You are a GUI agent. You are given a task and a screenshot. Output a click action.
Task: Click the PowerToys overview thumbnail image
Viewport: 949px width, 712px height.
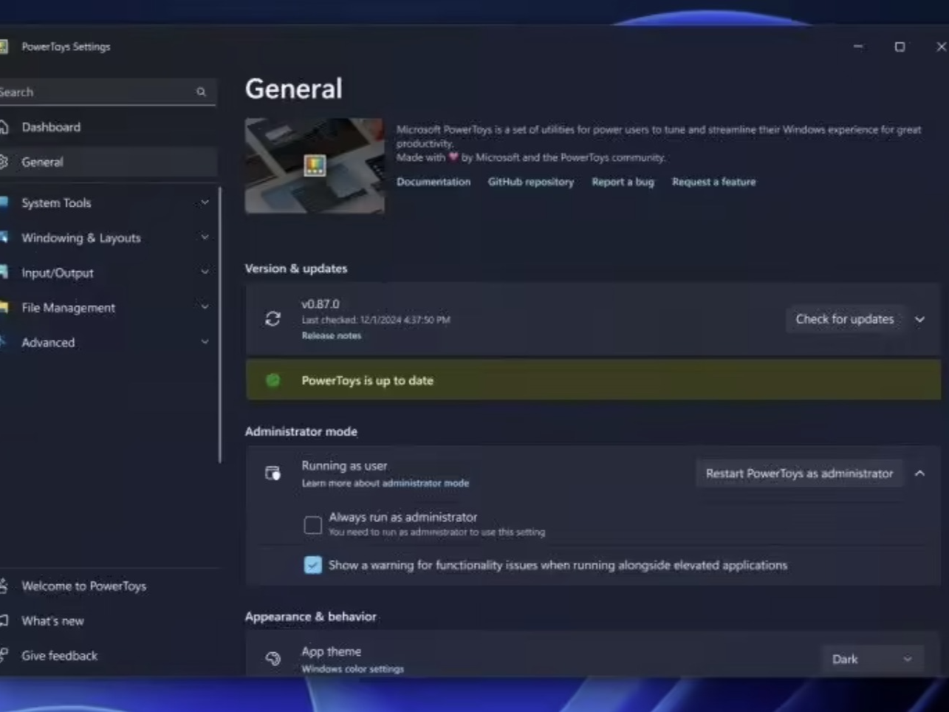click(315, 165)
